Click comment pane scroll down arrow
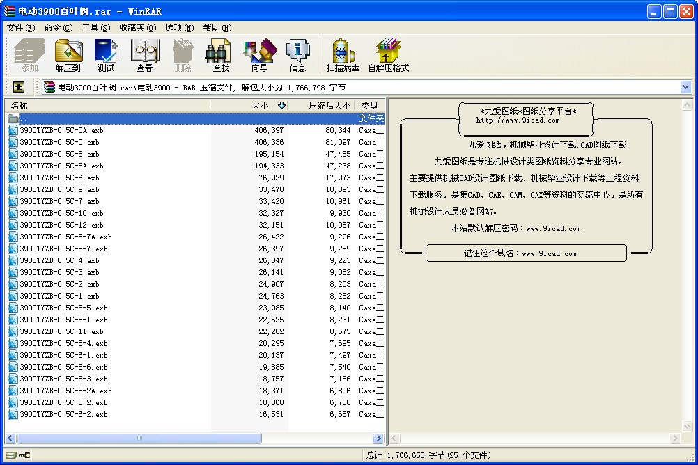Image resolution: width=698 pixels, height=465 pixels. [x=686, y=427]
